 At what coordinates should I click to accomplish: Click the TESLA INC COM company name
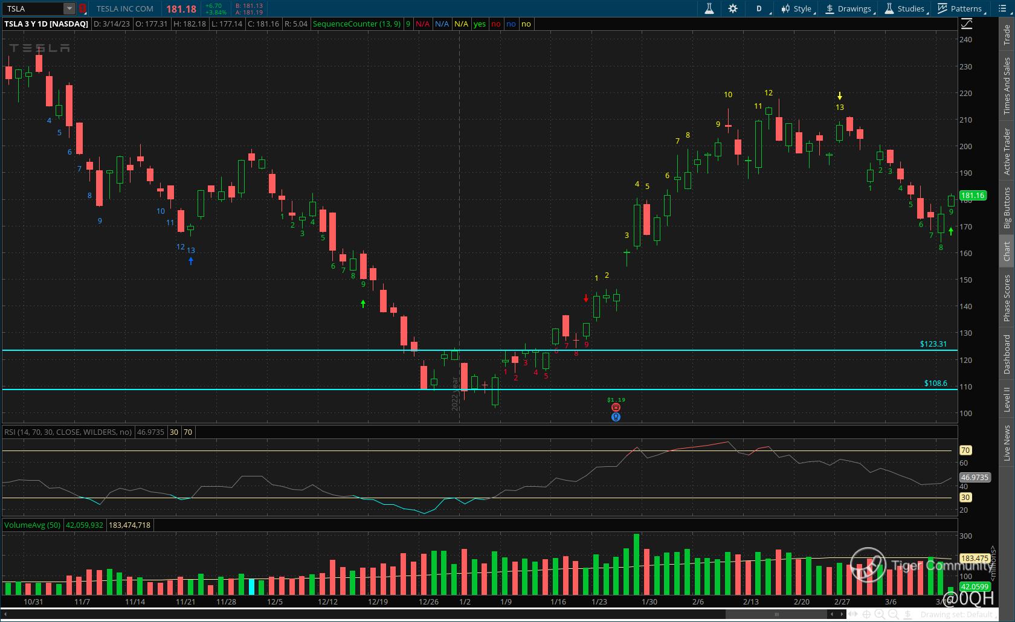pyautogui.click(x=125, y=9)
